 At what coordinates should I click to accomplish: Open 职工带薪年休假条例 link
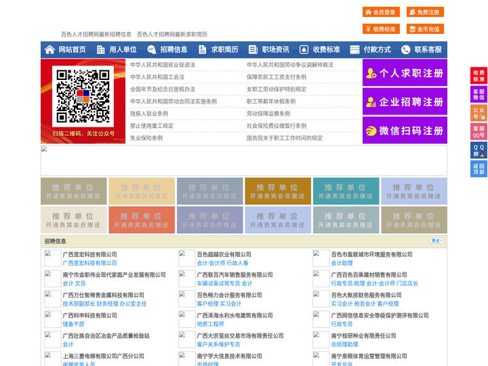(271, 102)
